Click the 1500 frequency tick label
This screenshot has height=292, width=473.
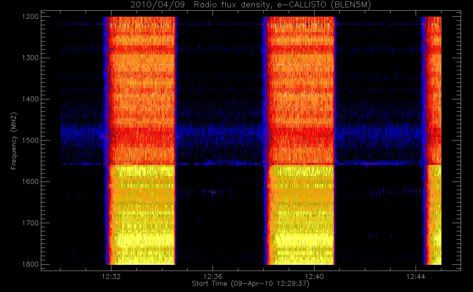click(x=30, y=140)
